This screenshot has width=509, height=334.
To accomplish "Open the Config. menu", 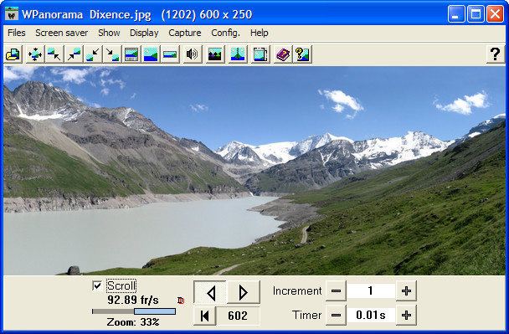I will click(225, 33).
